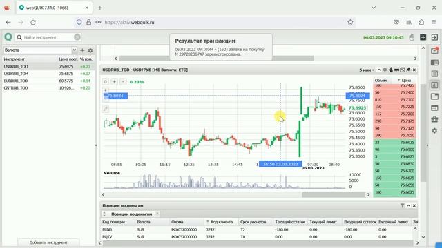
Task: Focus the Найти инструмент search field
Action: tap(48, 37)
